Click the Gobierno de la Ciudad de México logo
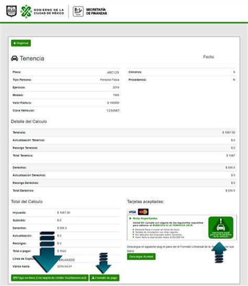The height and width of the screenshot is (286, 248). click(x=42, y=12)
